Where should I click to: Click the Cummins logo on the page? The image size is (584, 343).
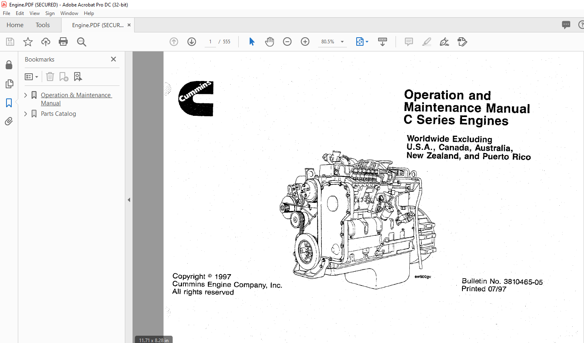coord(196,98)
